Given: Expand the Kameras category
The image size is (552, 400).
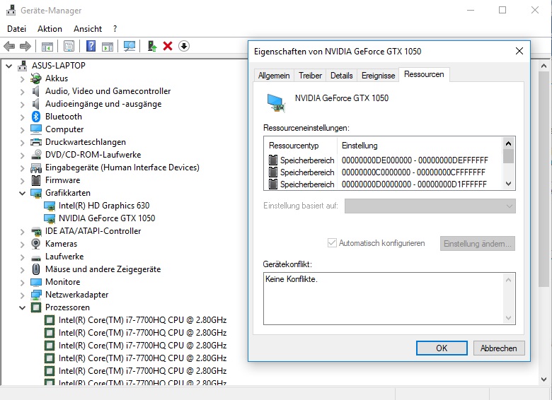Looking at the screenshot, I should tap(22, 244).
